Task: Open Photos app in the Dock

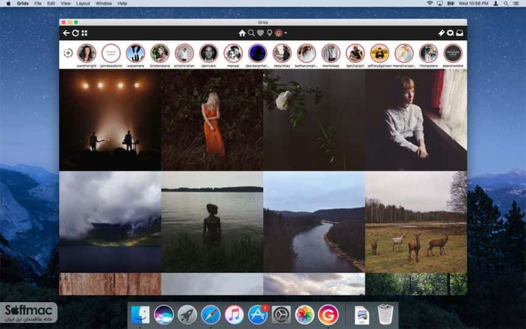Action: (x=304, y=314)
